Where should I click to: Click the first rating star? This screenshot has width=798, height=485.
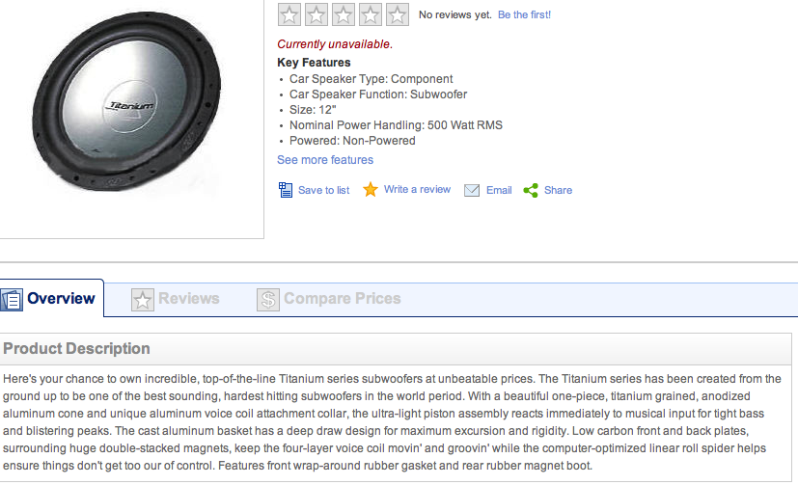(x=289, y=14)
